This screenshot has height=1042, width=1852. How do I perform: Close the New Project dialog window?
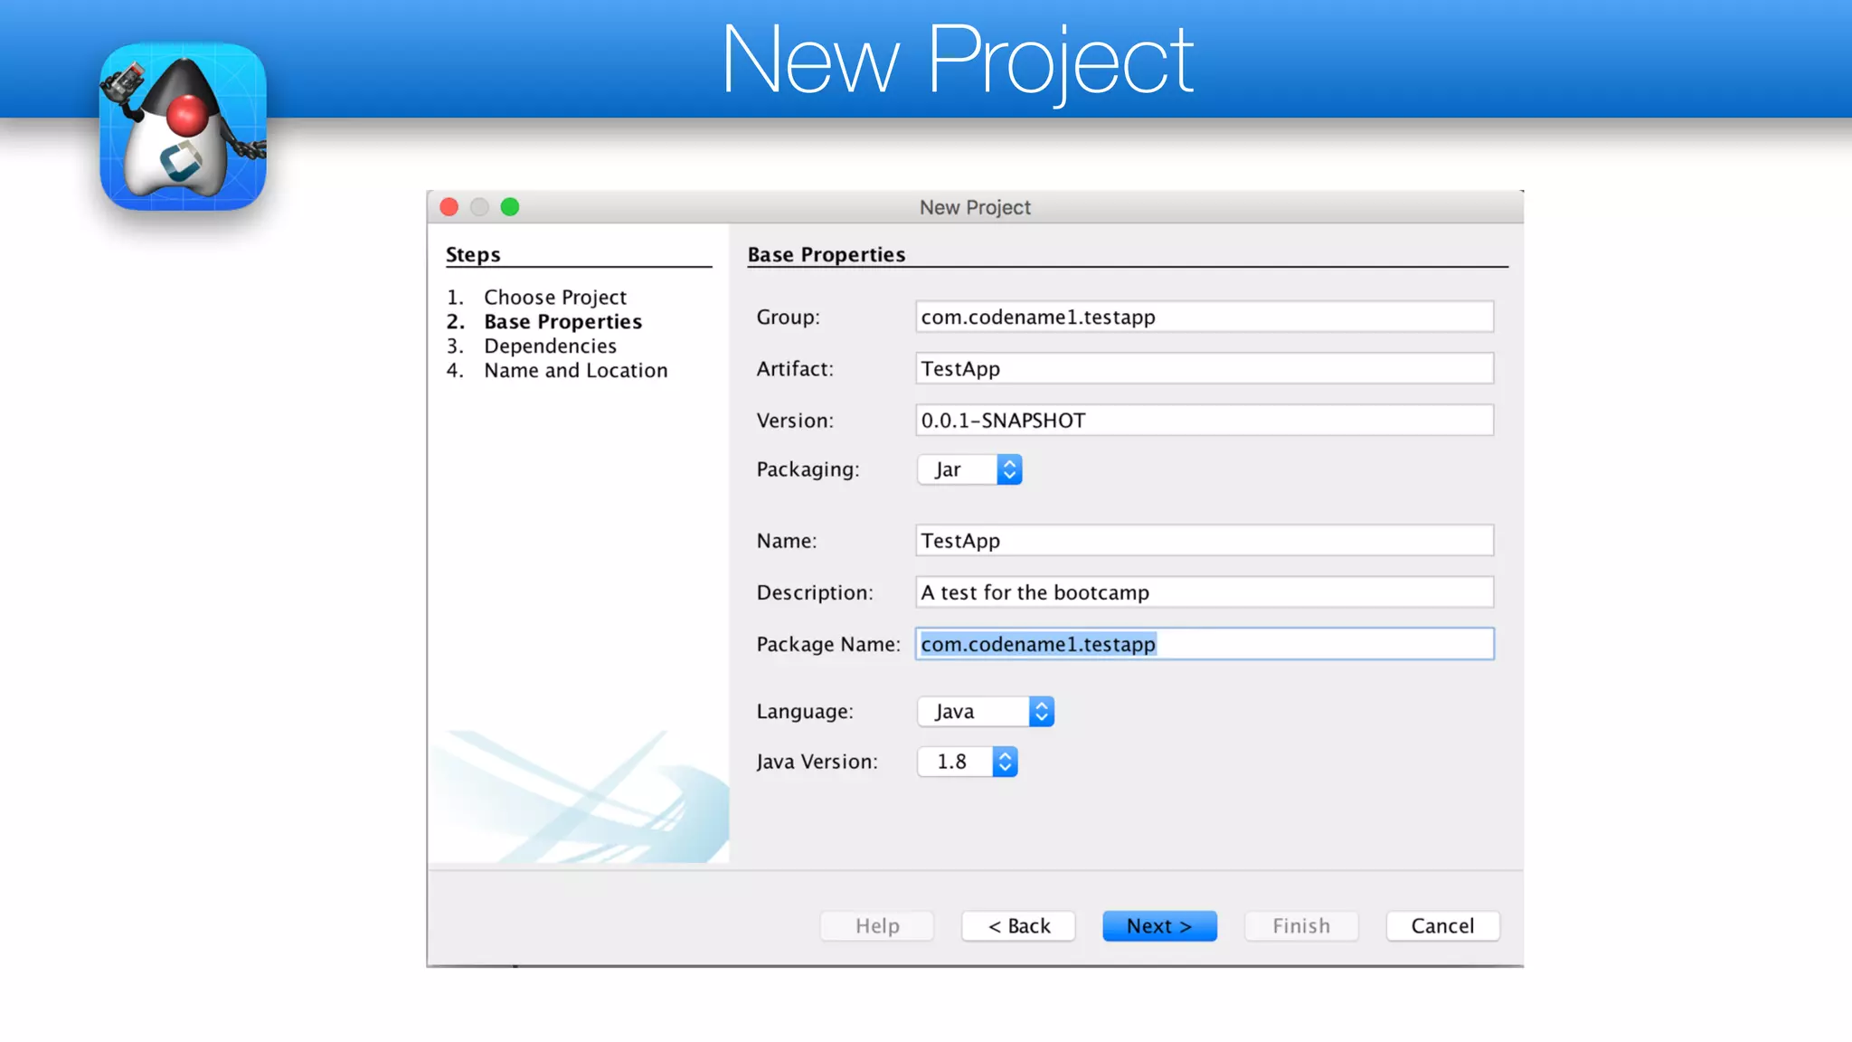[449, 207]
